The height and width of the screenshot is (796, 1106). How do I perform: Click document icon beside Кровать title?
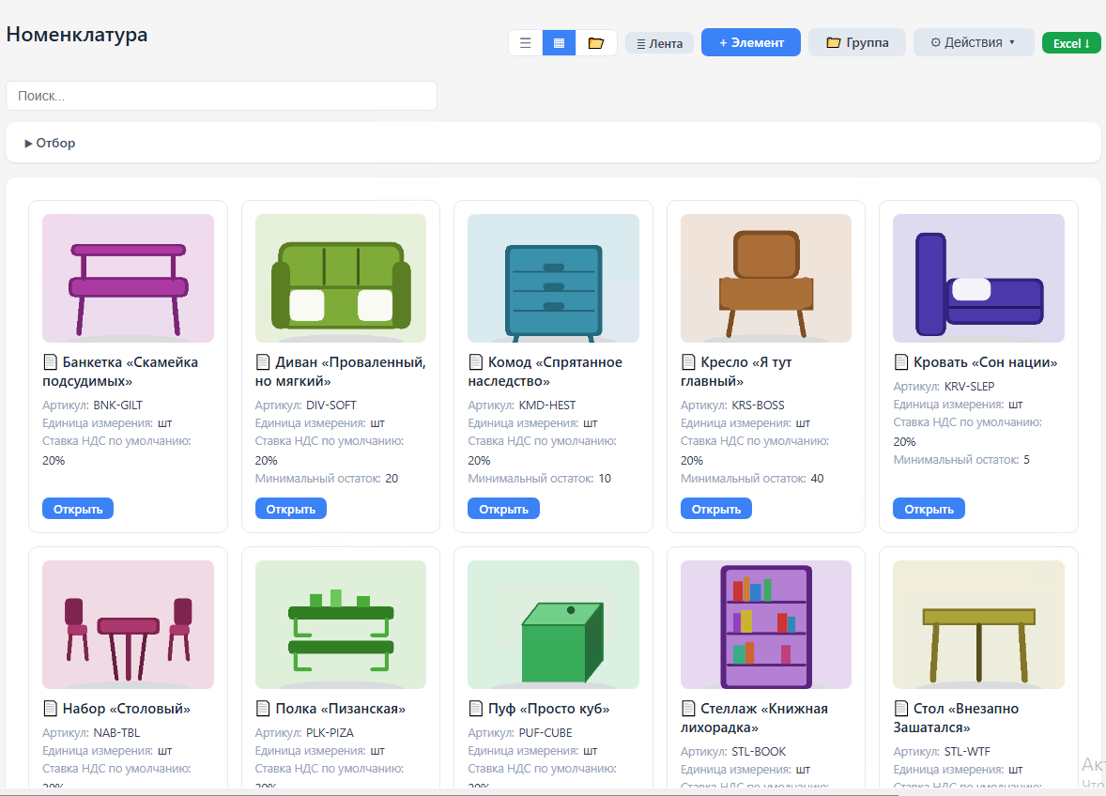901,362
